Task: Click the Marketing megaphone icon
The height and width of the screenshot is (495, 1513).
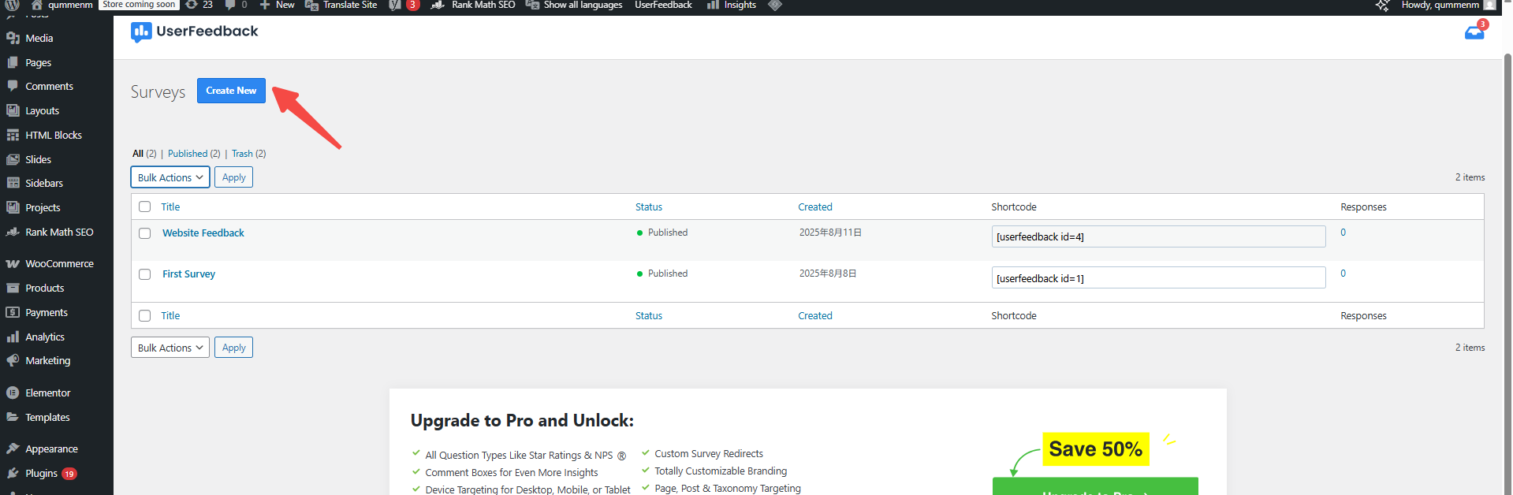Action: [13, 361]
